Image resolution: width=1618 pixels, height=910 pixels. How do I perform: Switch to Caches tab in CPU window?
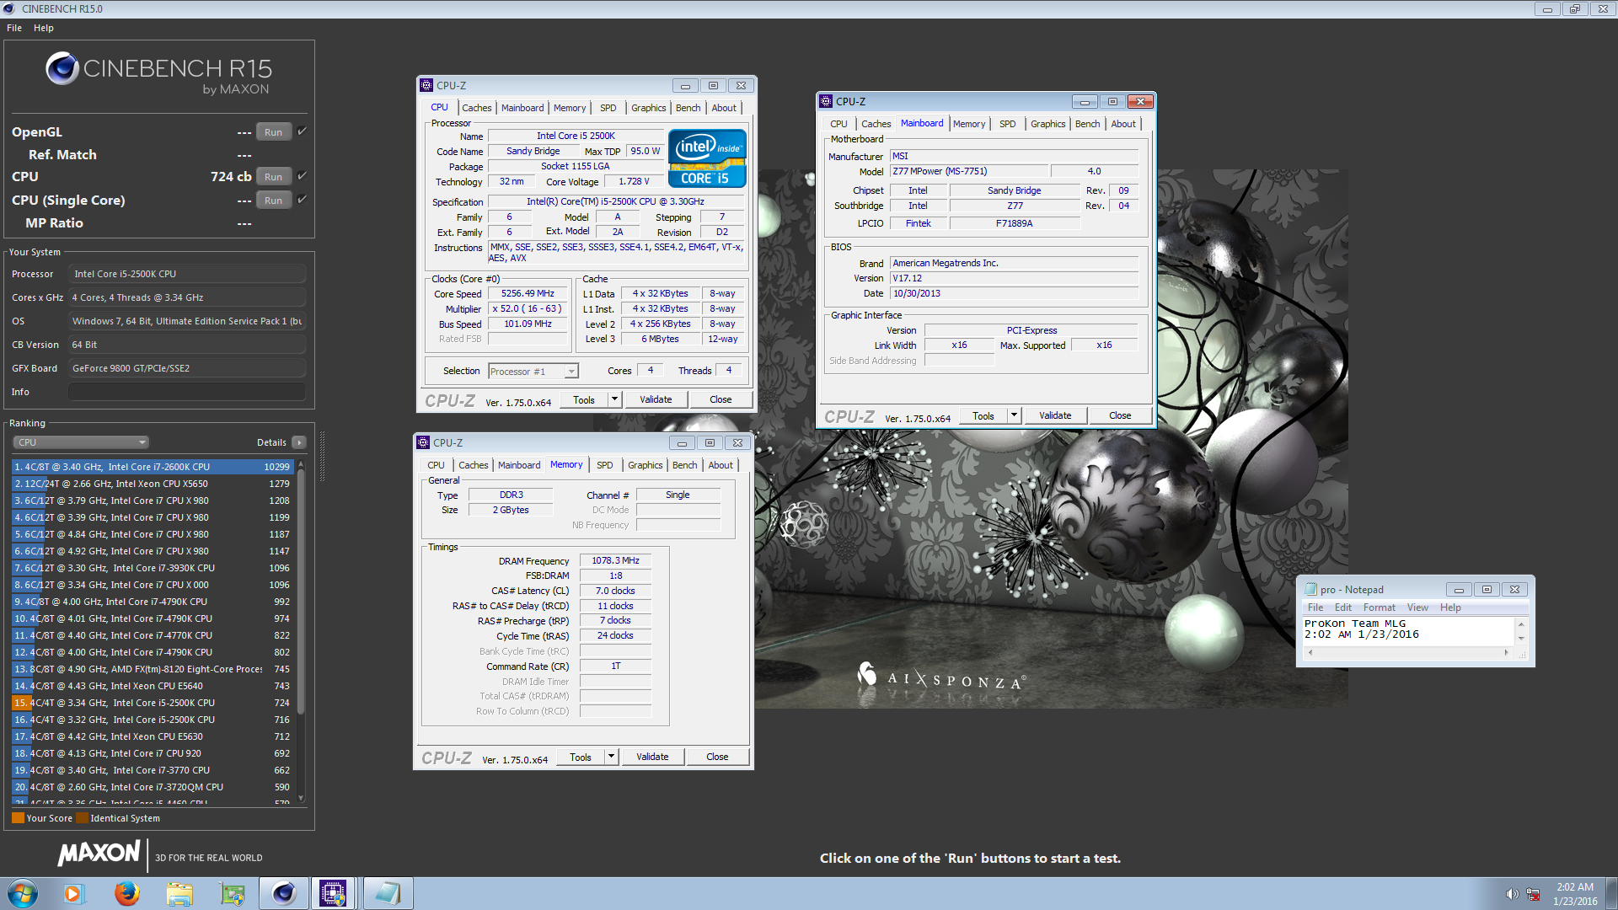tap(476, 108)
